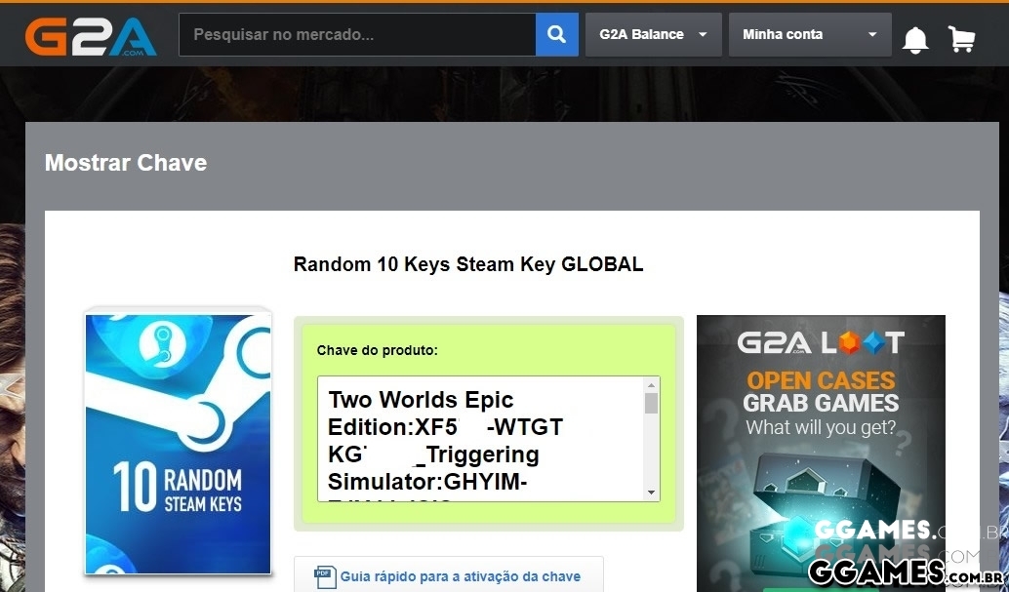Select the Simulator:GHYIM- key line

click(x=428, y=482)
